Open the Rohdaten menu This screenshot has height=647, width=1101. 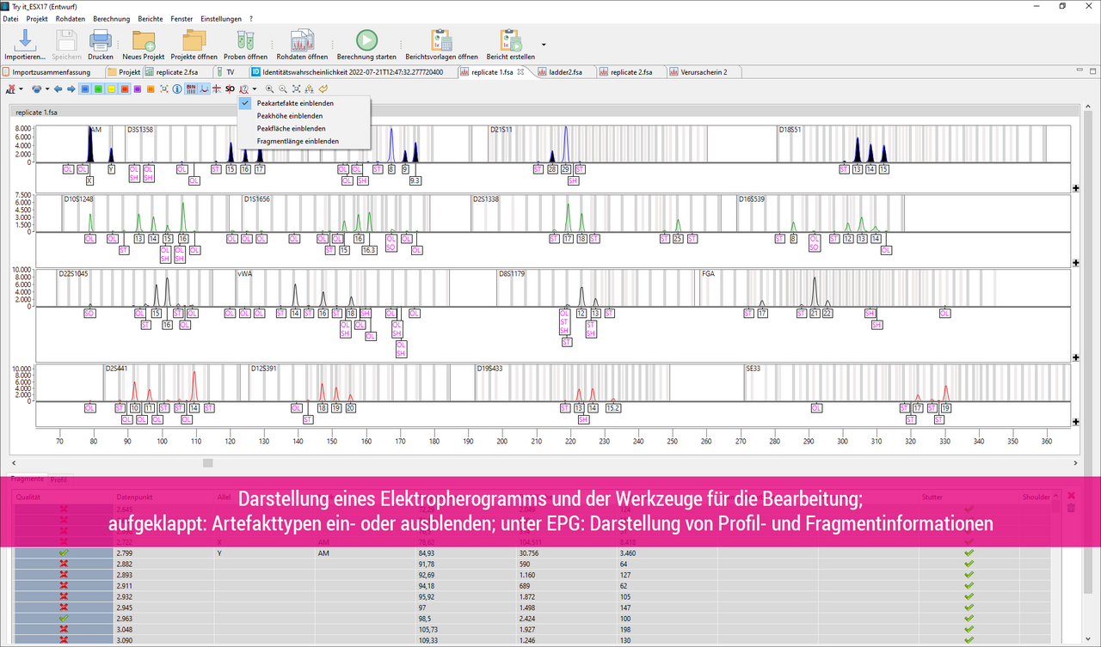[70, 18]
